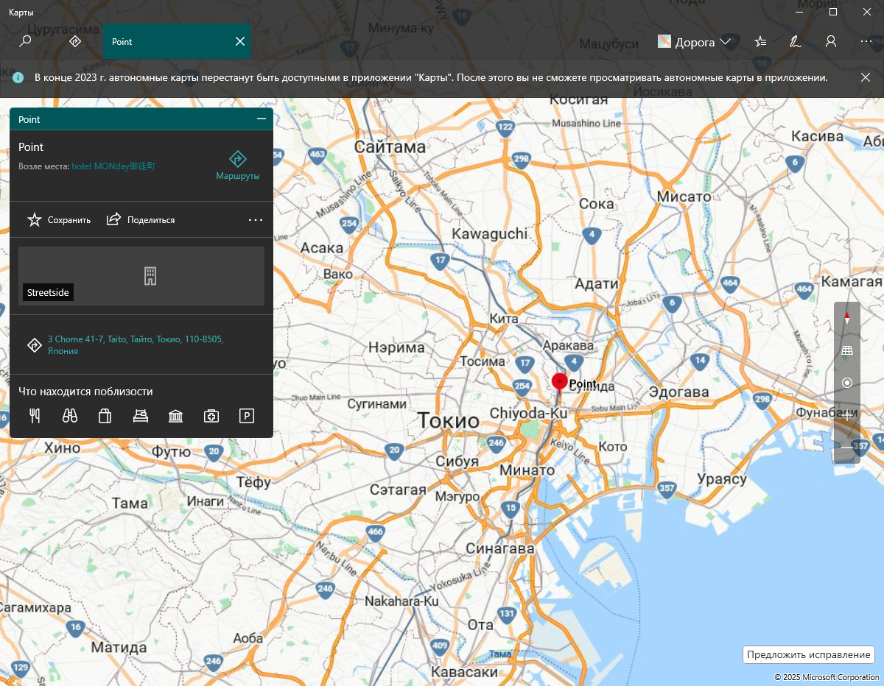Find nearby parking P icon
Viewport: 884px width, 686px height.
click(x=247, y=417)
